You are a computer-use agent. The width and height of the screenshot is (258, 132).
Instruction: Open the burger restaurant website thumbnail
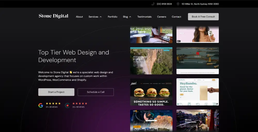pyautogui.click(x=151, y=92)
